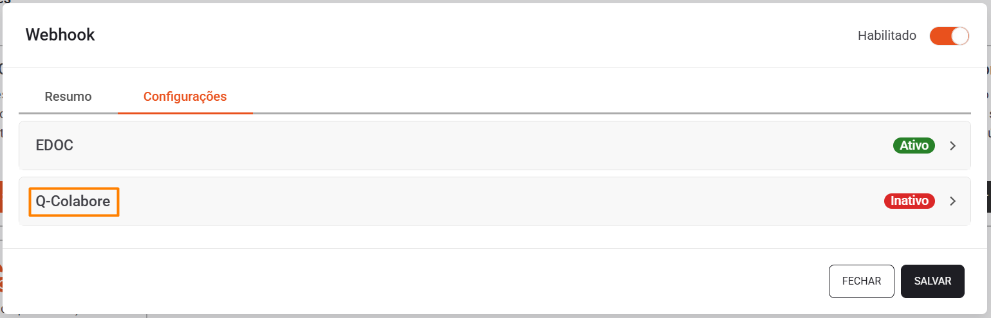This screenshot has width=991, height=318.
Task: Click the EDOC integration name
Action: click(x=55, y=146)
